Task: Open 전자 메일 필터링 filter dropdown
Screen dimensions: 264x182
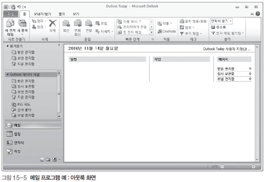Action: [x=227, y=33]
